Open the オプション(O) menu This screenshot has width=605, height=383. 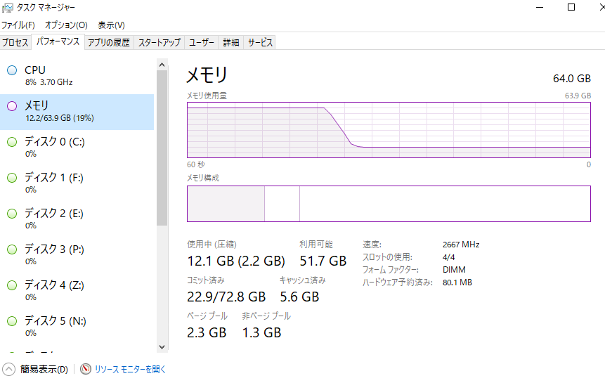tap(66, 25)
